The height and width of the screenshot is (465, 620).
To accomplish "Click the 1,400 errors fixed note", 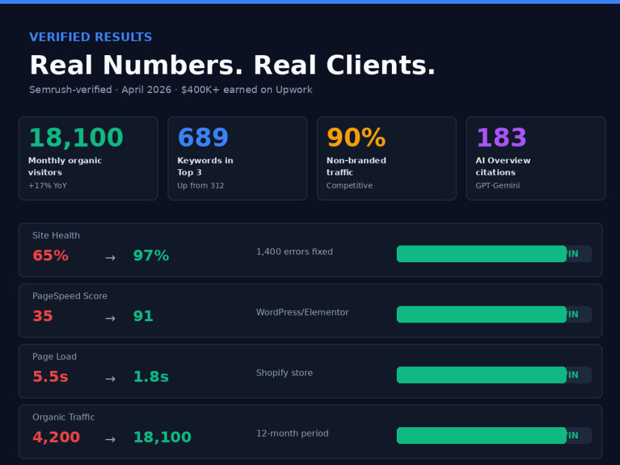I will (294, 252).
